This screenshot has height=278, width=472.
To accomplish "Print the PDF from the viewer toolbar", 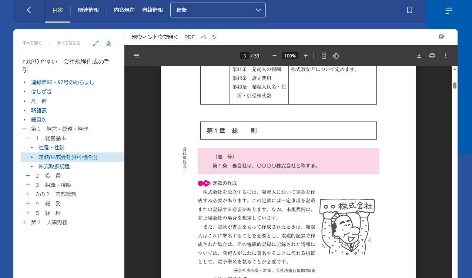I will 432,56.
